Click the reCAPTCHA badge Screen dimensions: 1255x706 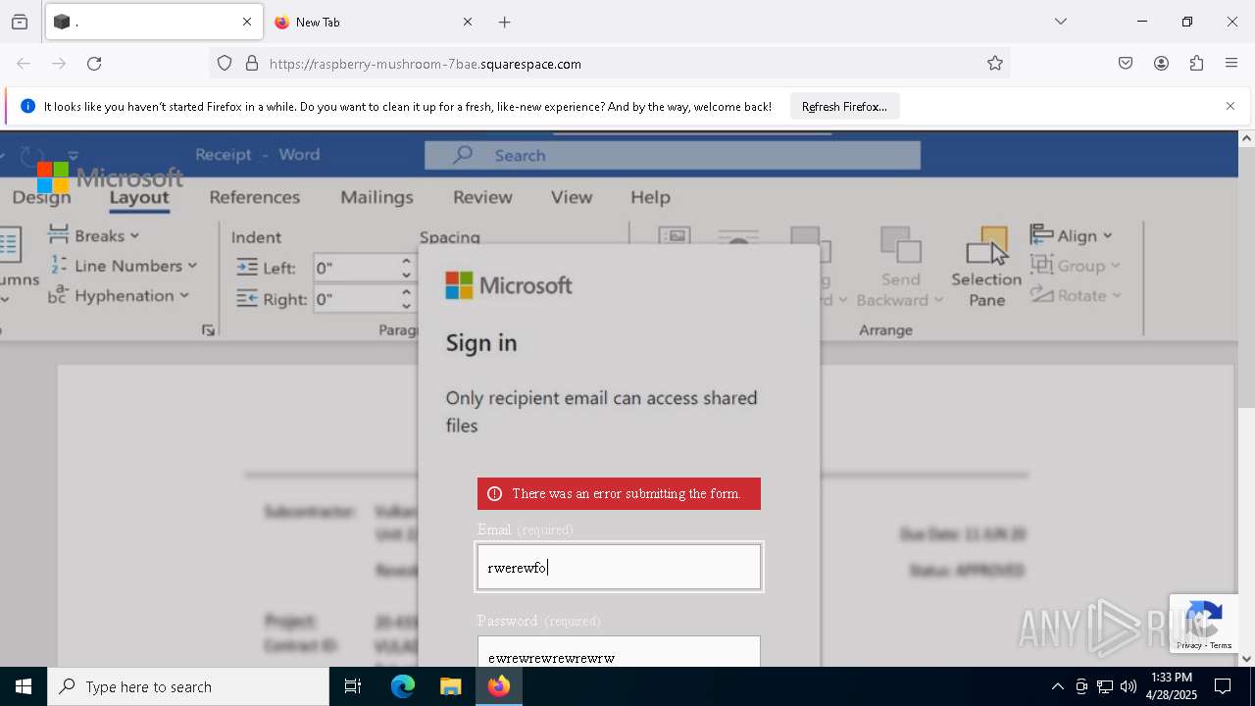pos(1204,623)
